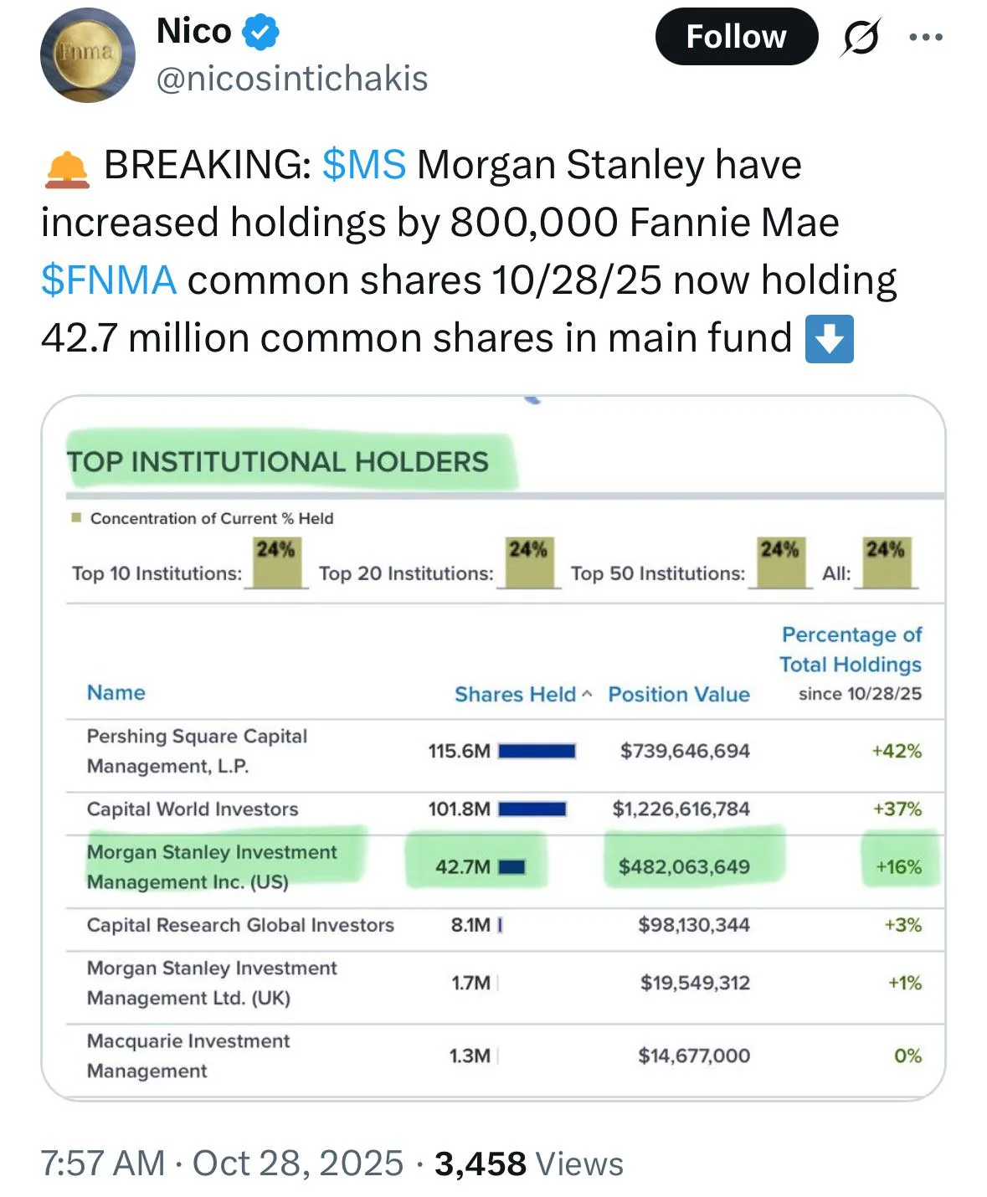Click the Top 10 Institutions 24% swatch
Screen dimensions: 987x1197
(x=276, y=563)
